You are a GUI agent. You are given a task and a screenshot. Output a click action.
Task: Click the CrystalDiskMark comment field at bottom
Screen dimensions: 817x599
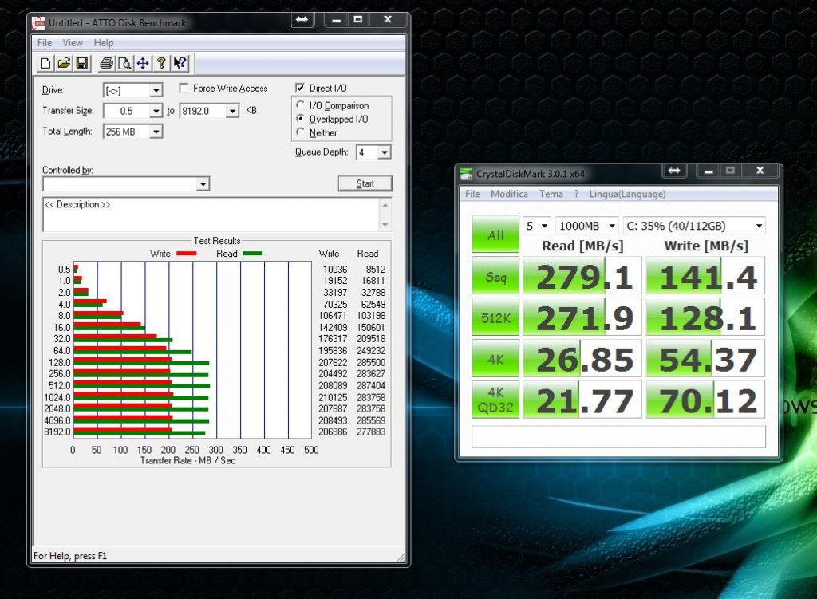click(618, 436)
